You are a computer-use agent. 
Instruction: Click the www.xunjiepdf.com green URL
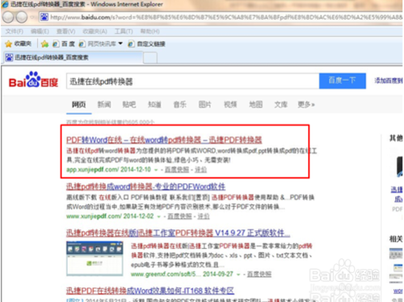pos(94,216)
